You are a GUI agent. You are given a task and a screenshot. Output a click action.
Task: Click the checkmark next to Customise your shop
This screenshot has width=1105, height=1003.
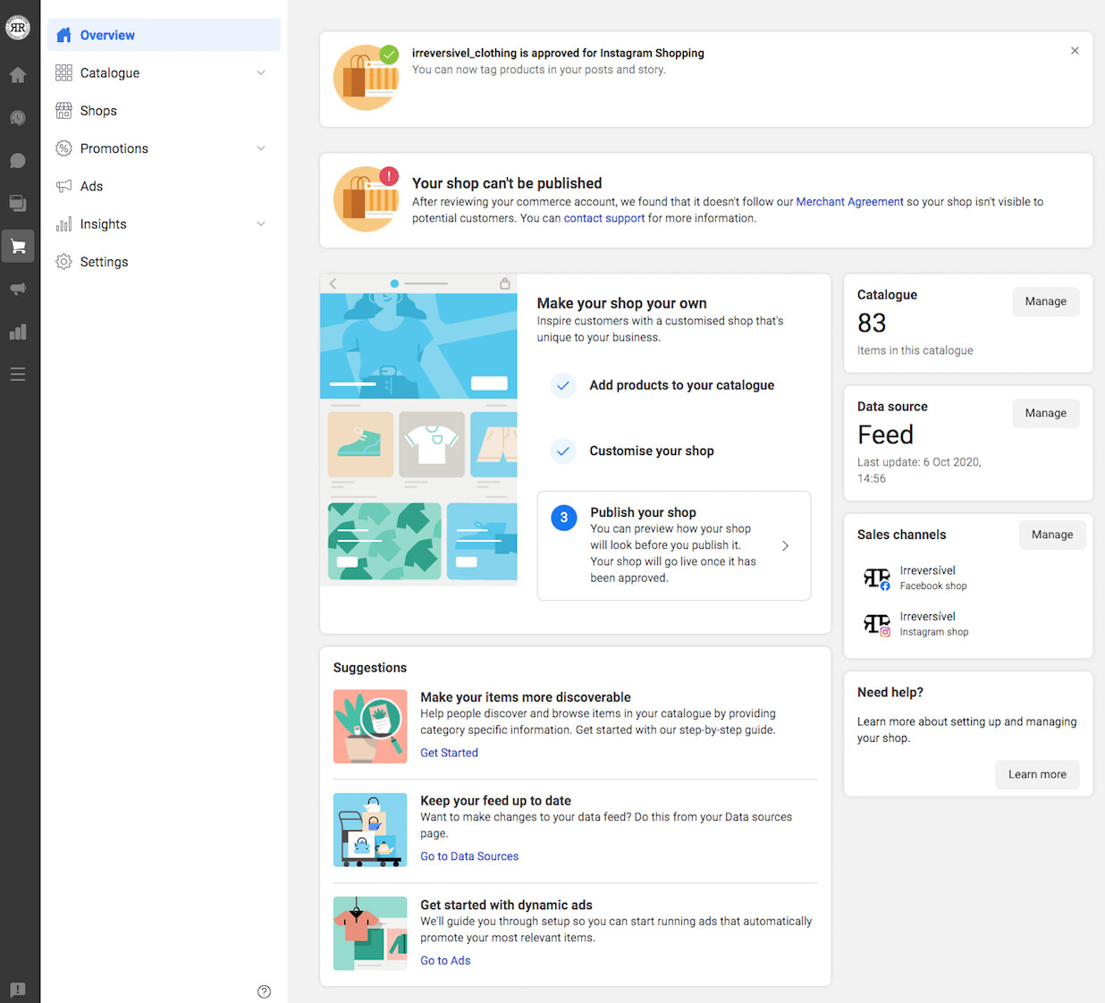pos(563,451)
